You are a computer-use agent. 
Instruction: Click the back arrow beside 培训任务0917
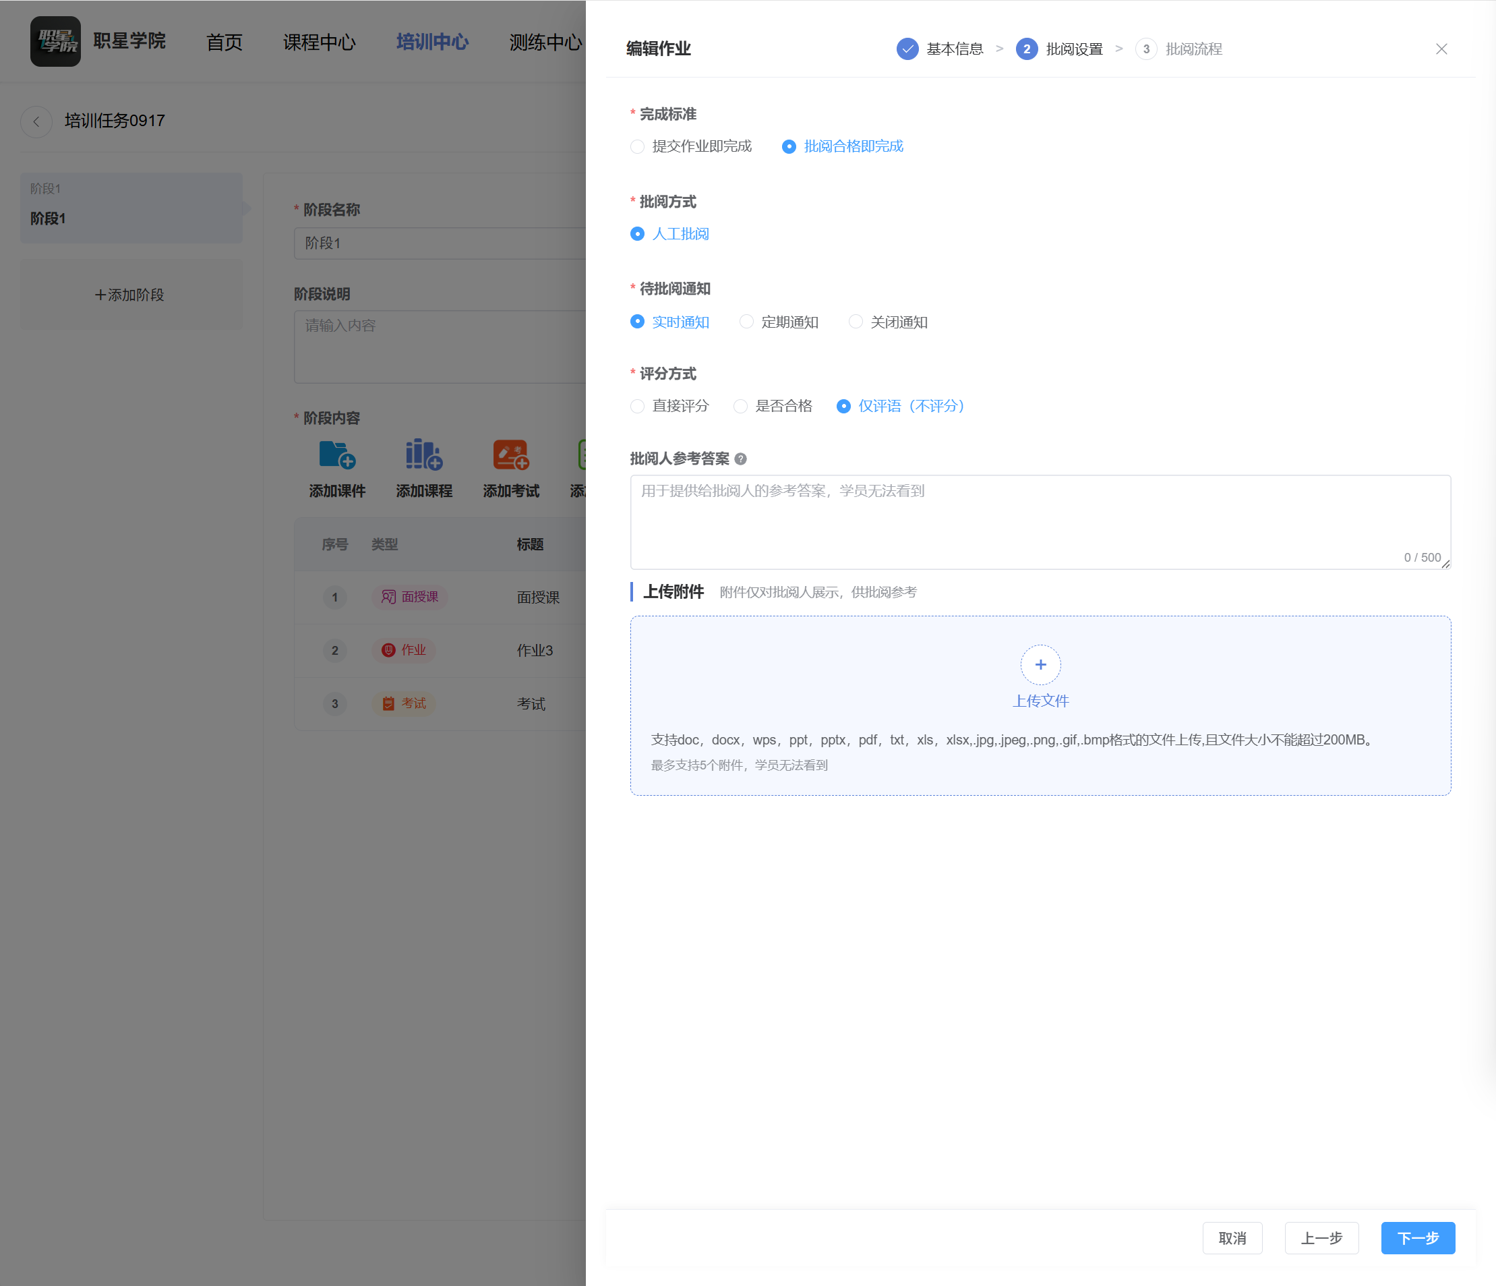tap(36, 121)
